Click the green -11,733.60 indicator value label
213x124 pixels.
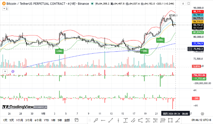click(199, 79)
